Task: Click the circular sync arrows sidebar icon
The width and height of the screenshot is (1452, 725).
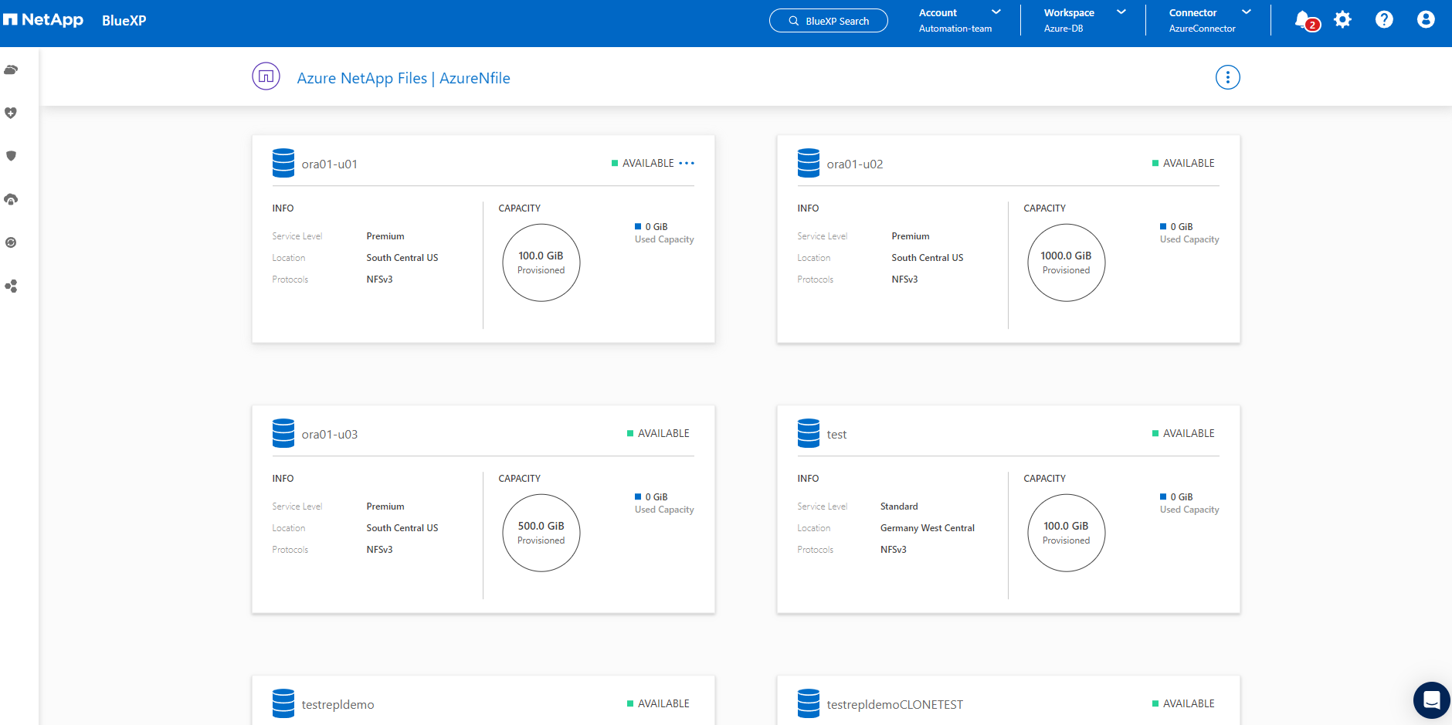Action: pyautogui.click(x=11, y=242)
